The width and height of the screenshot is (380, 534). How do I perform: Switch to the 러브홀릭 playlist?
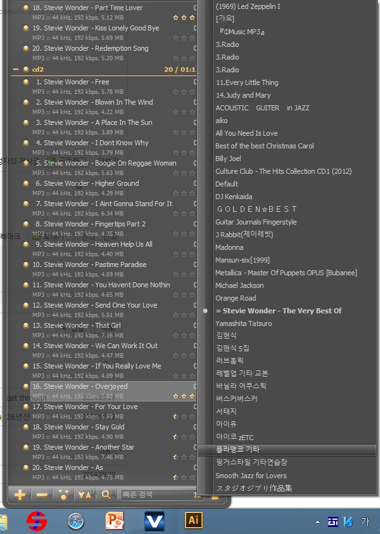coord(230,361)
